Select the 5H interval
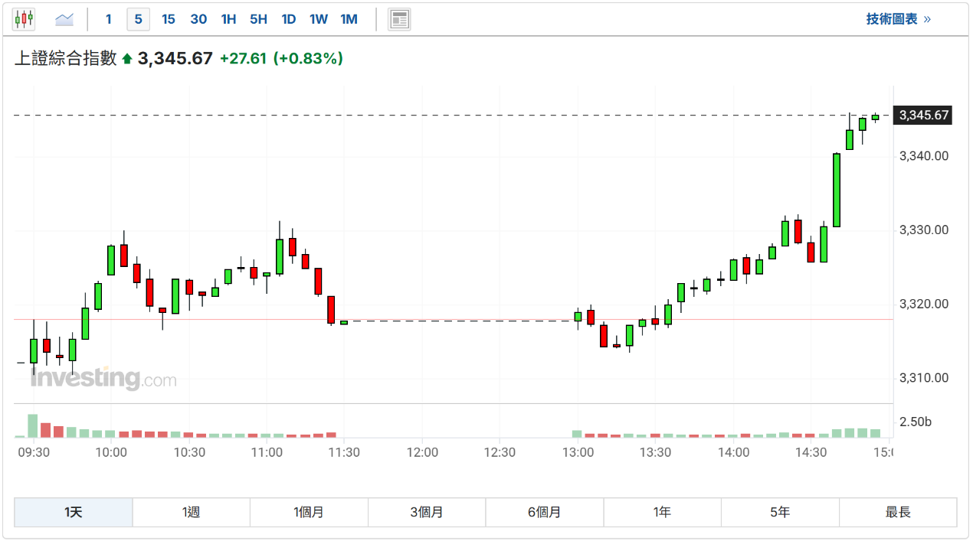Screen dimensions: 973x544 [x=258, y=19]
